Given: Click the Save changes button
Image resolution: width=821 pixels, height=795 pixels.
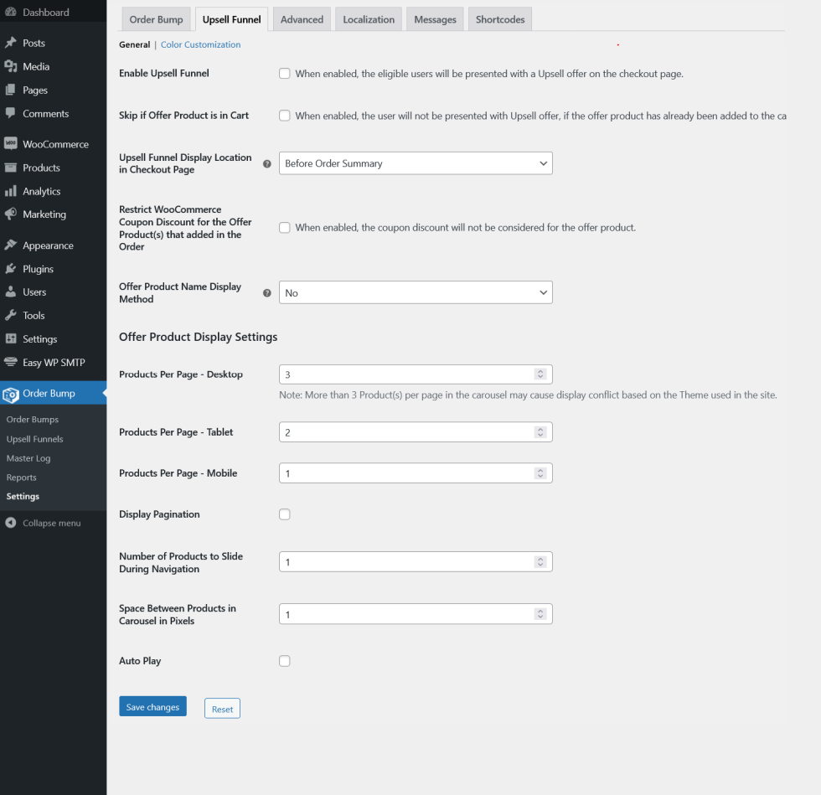Looking at the screenshot, I should coord(152,707).
